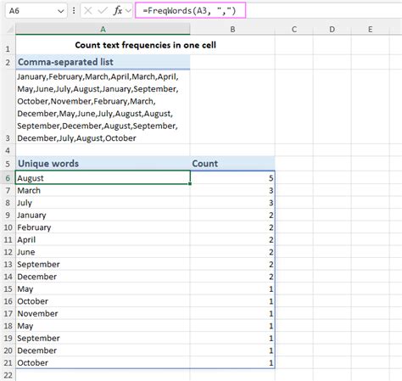Screen dimensions: 402x381
Task: Click the three-dot handle beside Name Box
Action: point(74,11)
